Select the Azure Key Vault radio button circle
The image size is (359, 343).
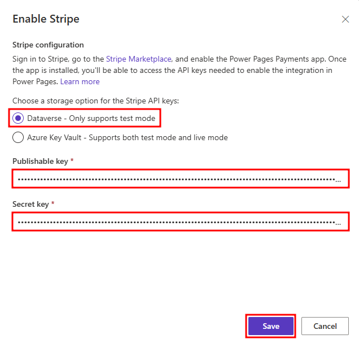(18, 137)
